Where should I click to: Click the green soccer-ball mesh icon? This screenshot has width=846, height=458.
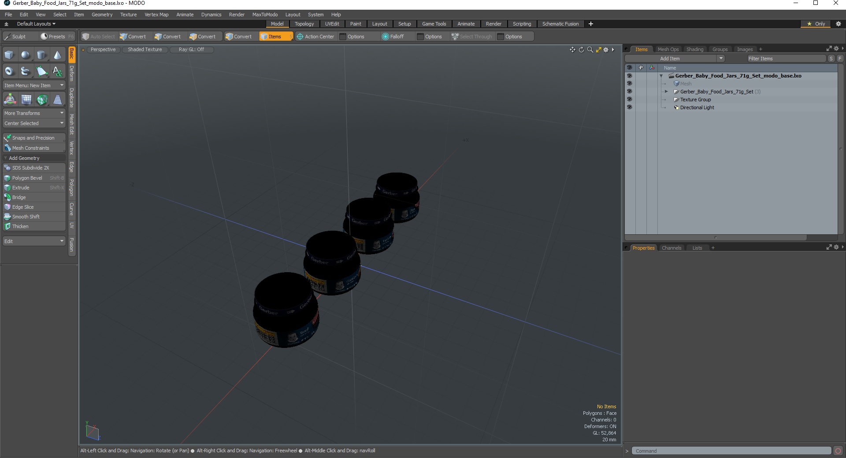pos(42,100)
